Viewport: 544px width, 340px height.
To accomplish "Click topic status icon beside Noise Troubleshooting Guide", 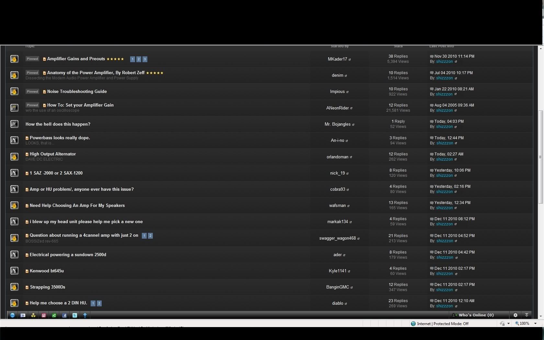I will point(14,91).
